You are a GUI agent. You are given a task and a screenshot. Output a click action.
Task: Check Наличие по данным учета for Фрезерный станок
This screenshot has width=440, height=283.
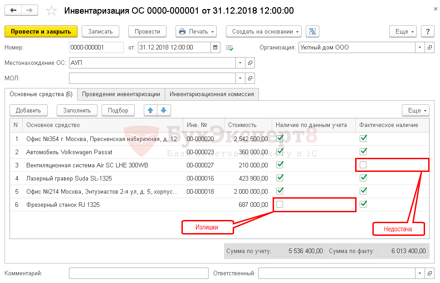pos(280,205)
